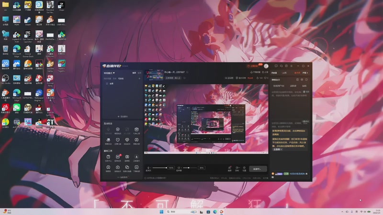The width and height of the screenshot is (383, 215).
Task: Open Microsoft Edge from the taskbar
Action: pyautogui.click(x=214, y=212)
